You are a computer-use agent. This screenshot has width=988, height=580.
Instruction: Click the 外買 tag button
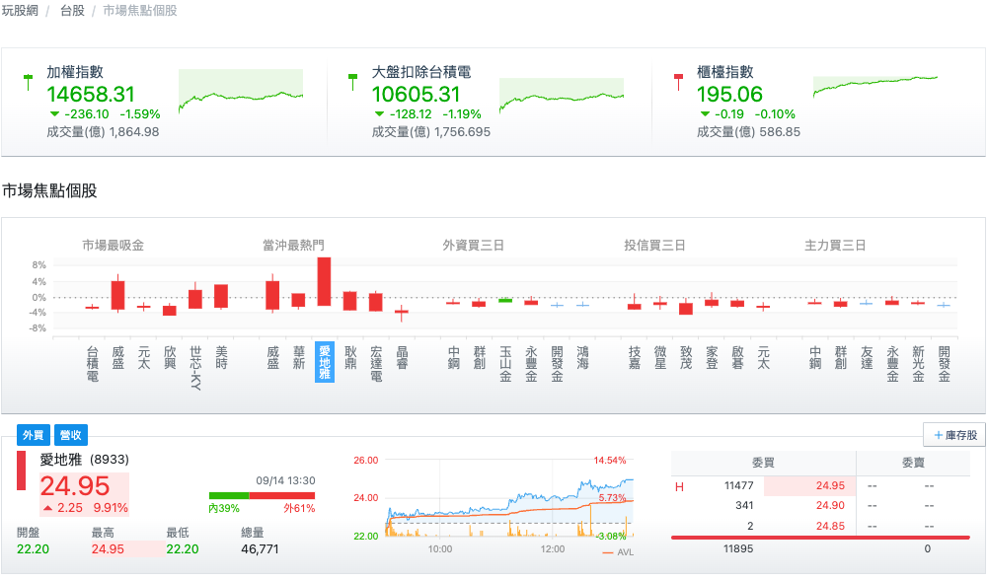[x=34, y=435]
